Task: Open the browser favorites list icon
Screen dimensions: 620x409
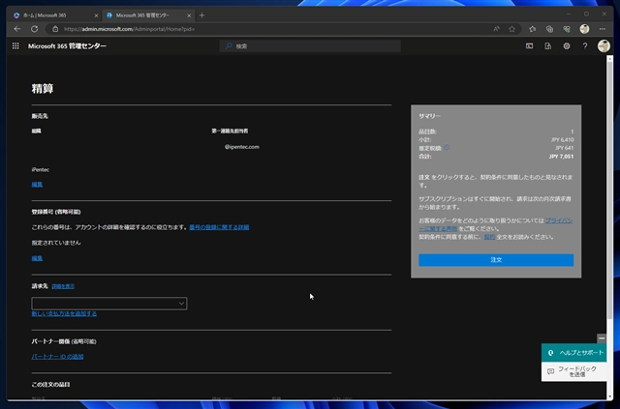Action: [x=532, y=29]
